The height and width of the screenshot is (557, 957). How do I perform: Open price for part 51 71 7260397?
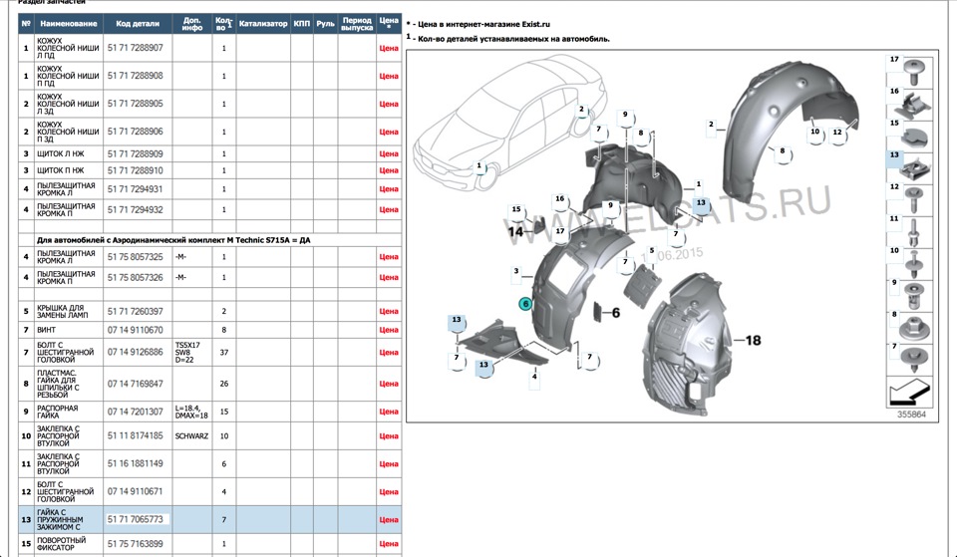coord(389,311)
